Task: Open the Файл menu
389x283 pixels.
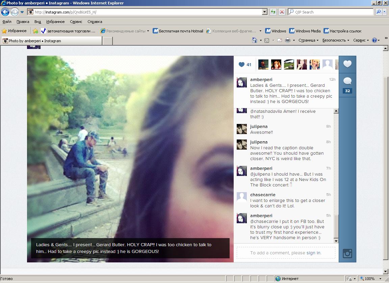Action: (7, 22)
